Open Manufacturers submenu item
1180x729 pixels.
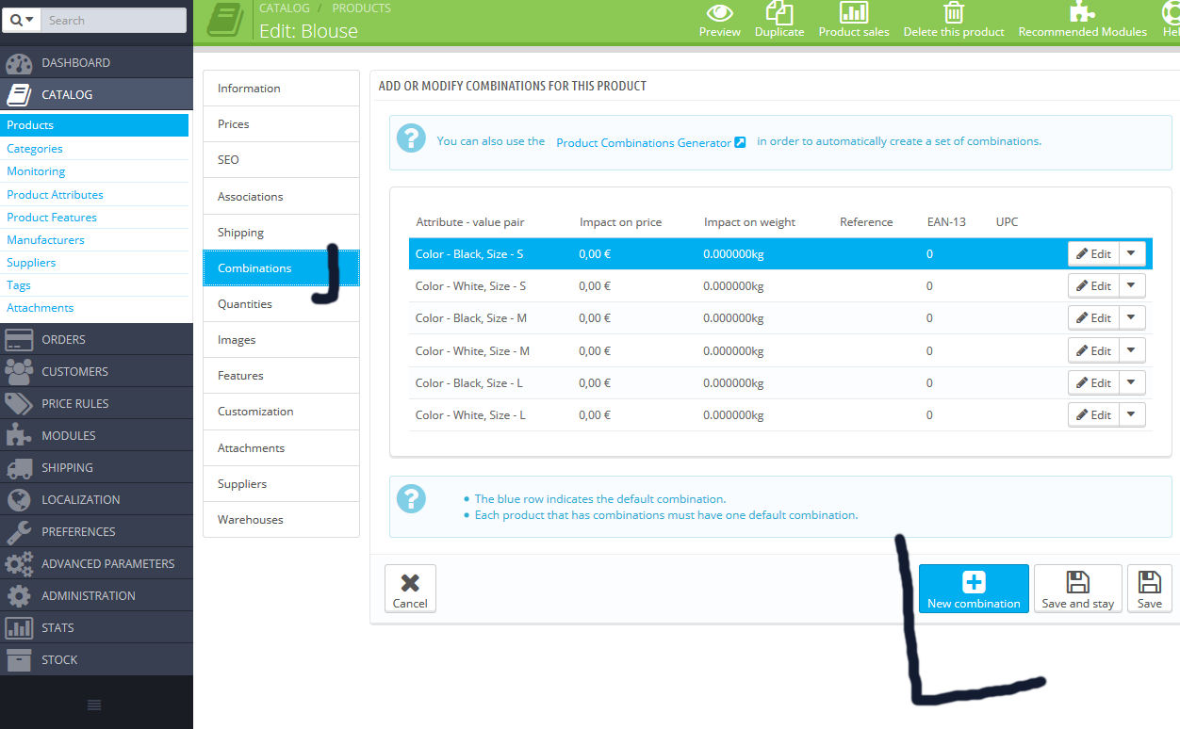point(45,240)
